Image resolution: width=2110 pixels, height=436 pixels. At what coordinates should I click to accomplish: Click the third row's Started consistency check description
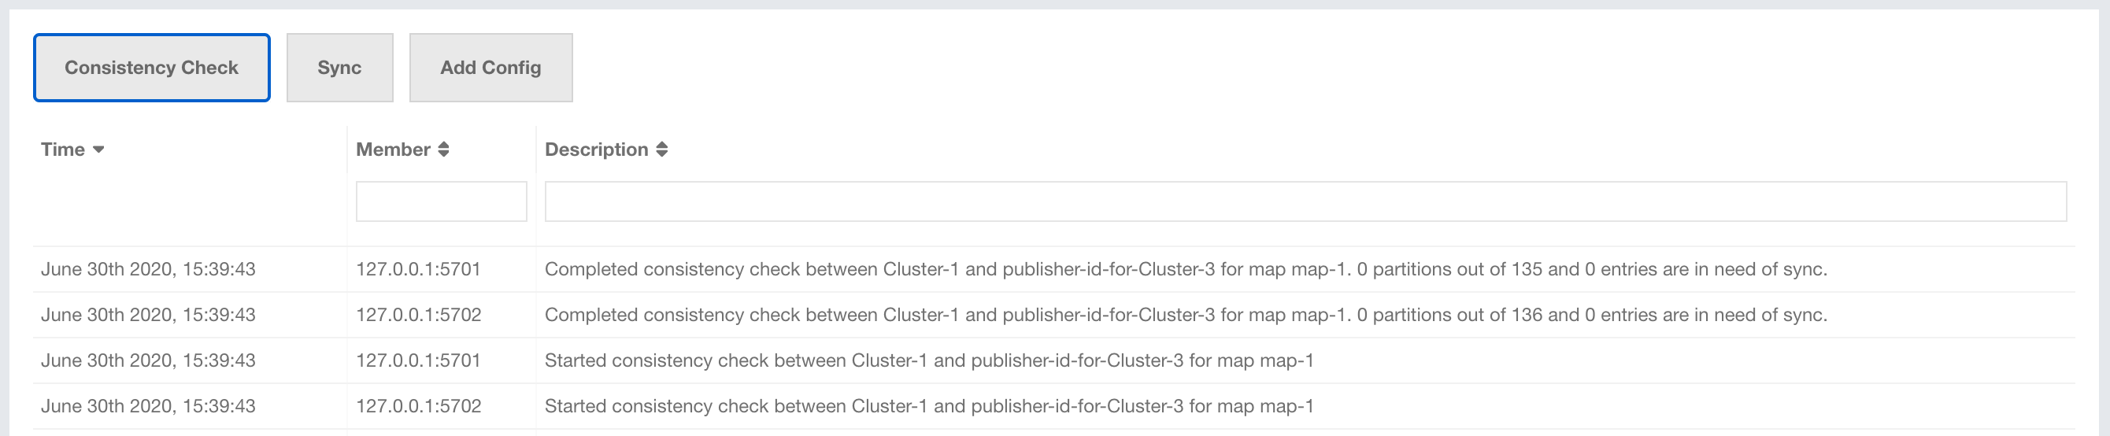[929, 360]
